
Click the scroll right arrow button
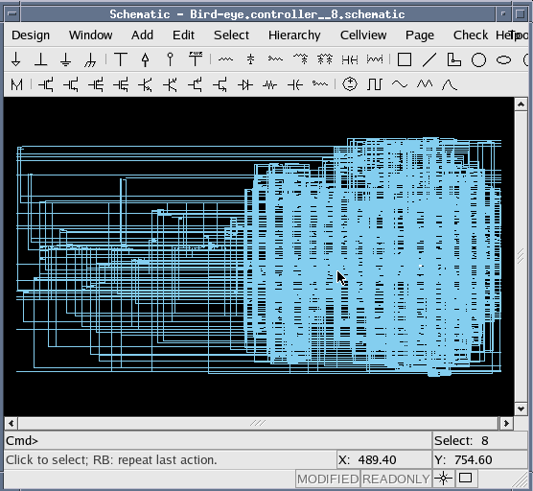click(x=506, y=423)
